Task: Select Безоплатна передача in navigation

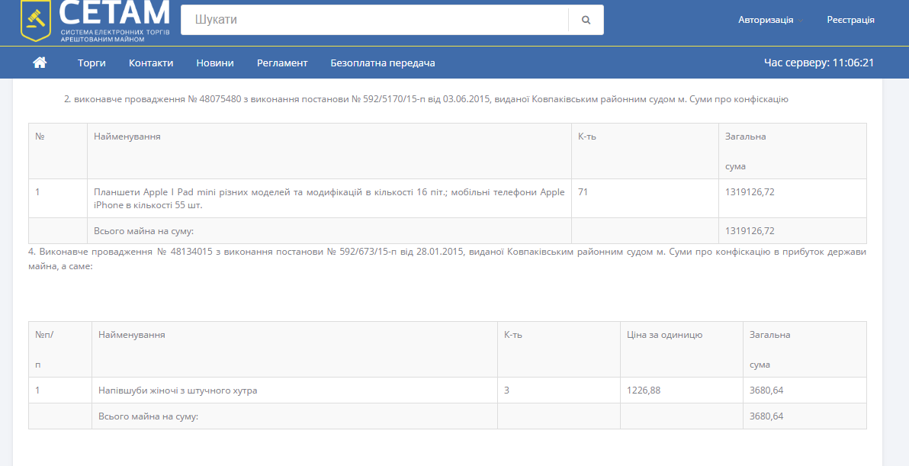Action: pos(383,63)
